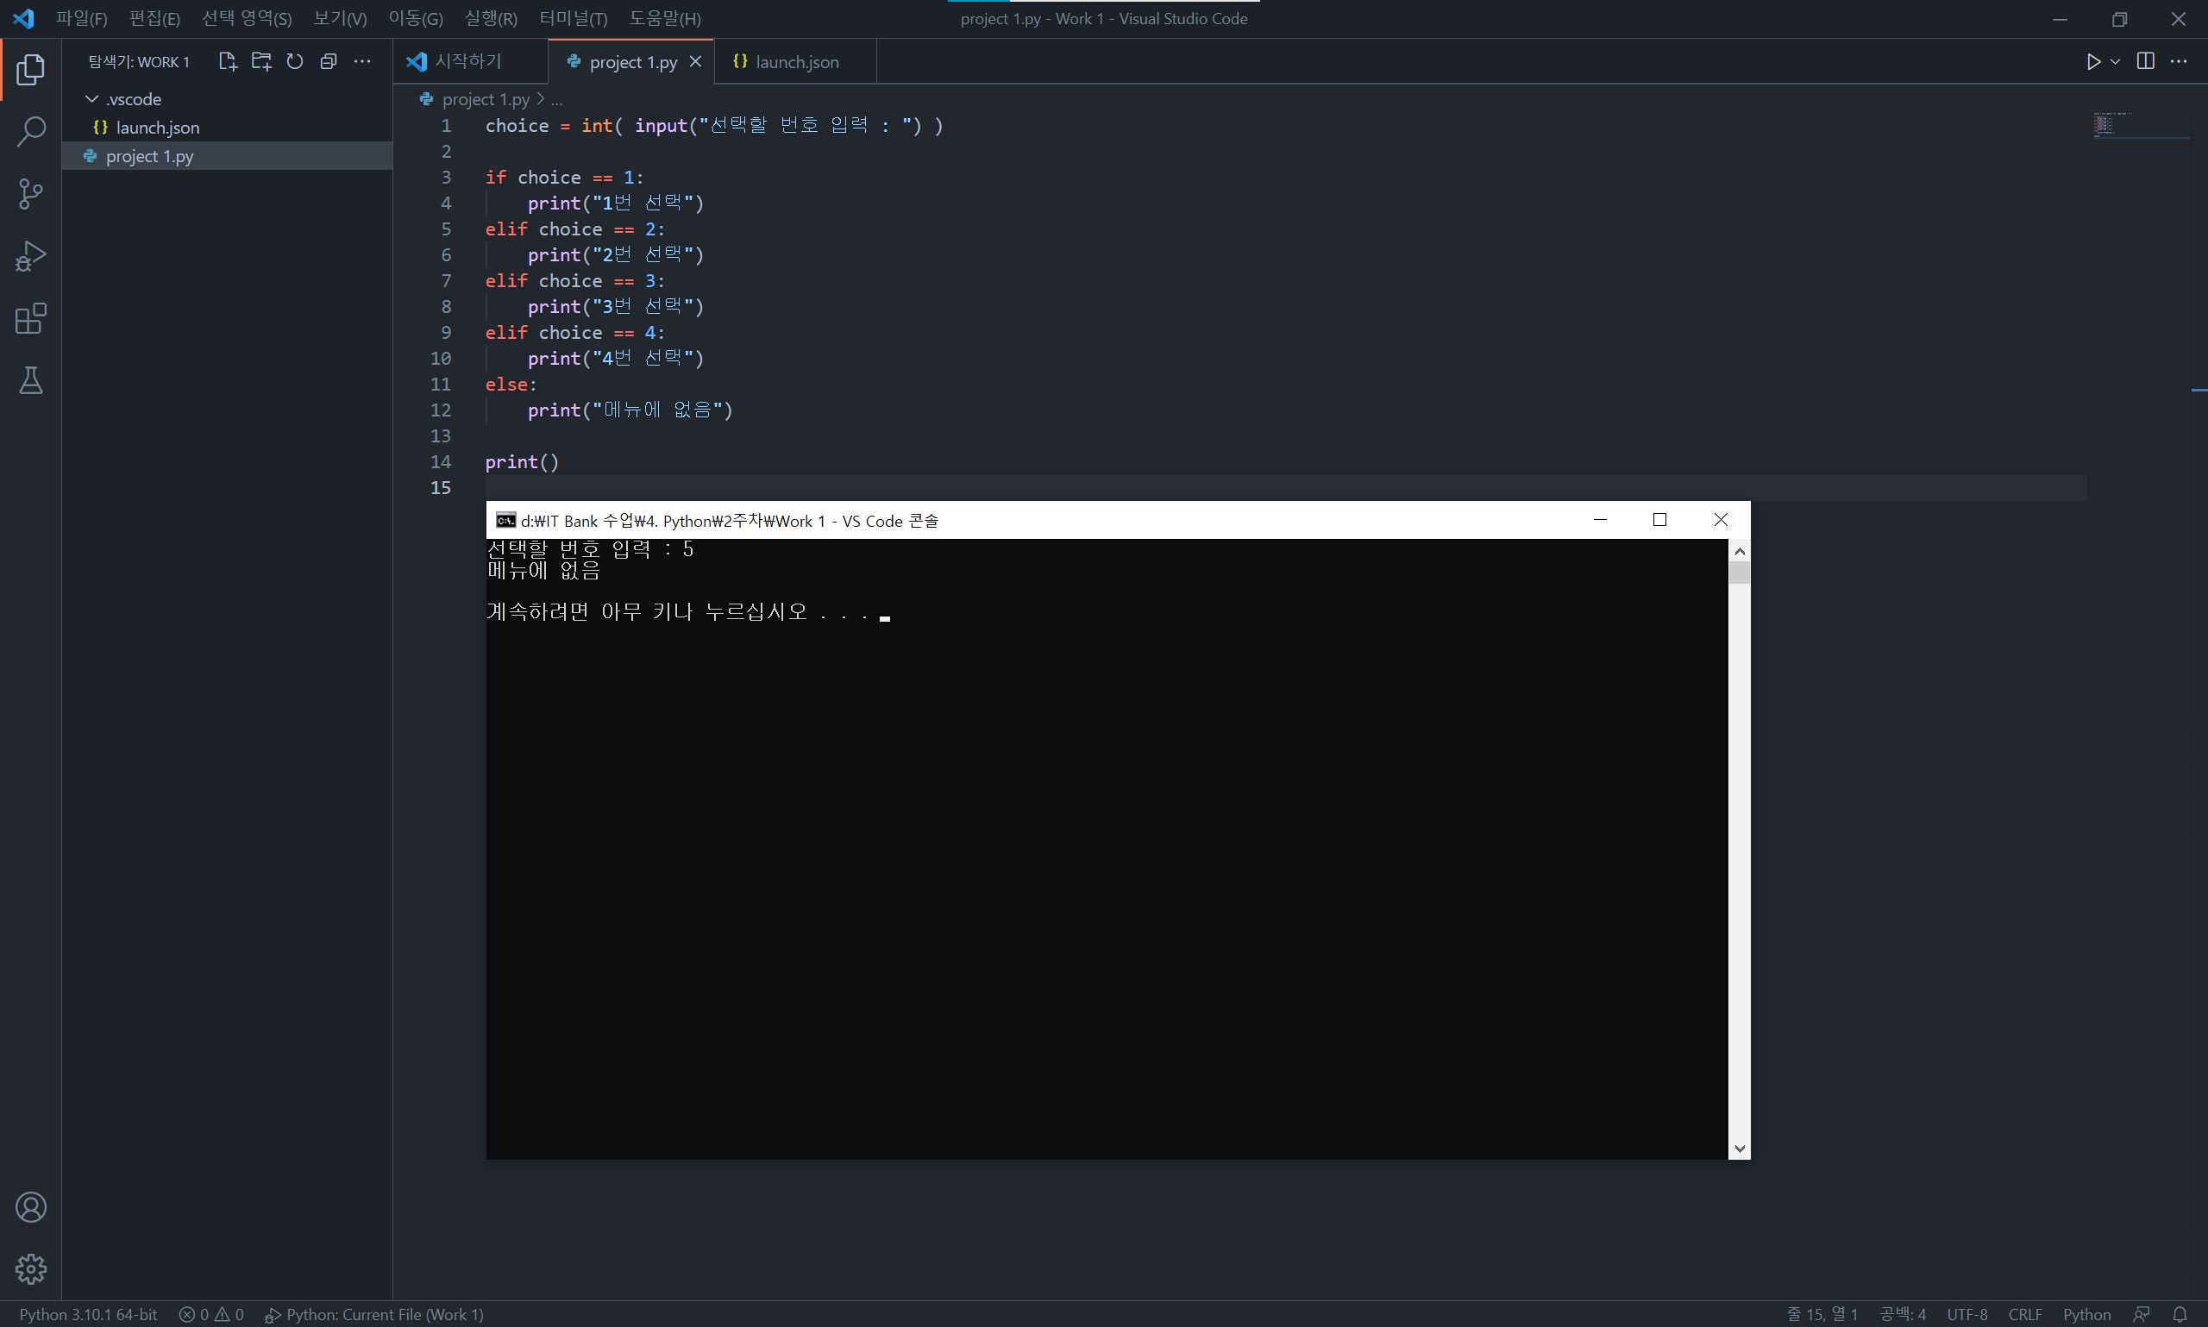Click Python 3.10.1 64-bit interpreter selector
2208x1327 pixels.
coord(88,1313)
